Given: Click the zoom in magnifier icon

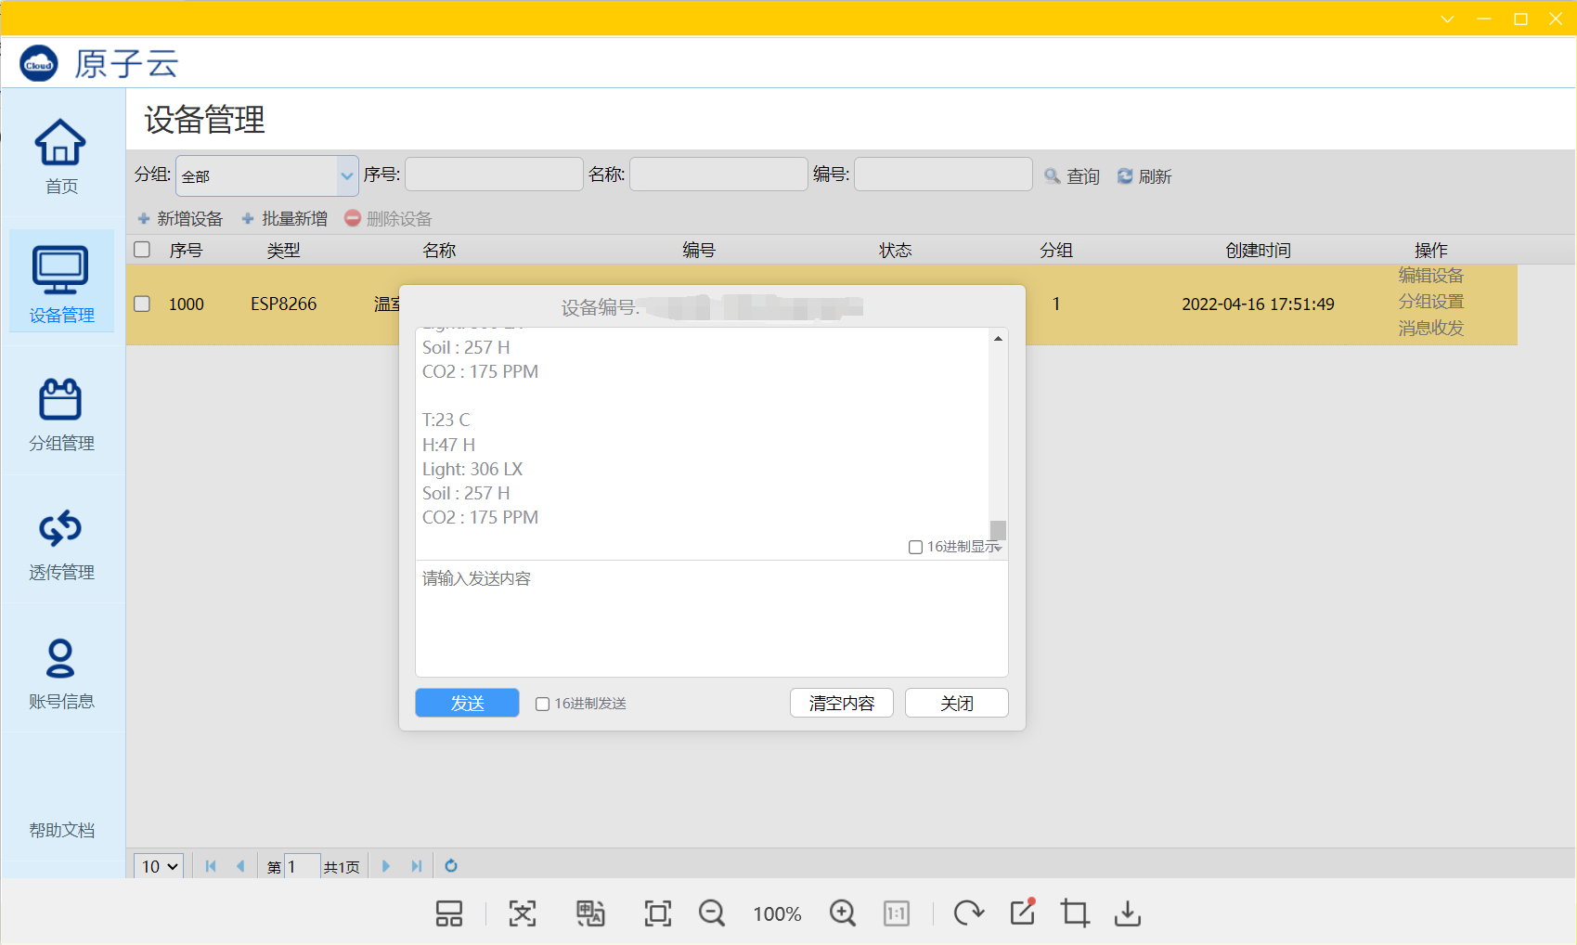Looking at the screenshot, I should 843,913.
